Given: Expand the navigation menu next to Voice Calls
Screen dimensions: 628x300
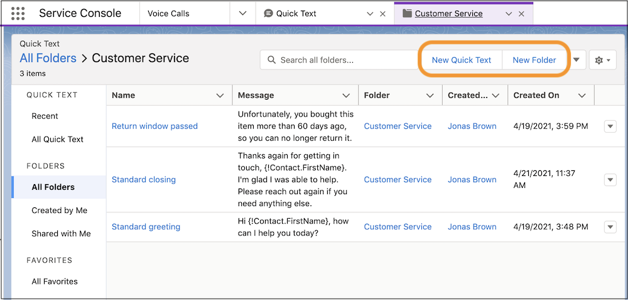Looking at the screenshot, I should point(242,14).
